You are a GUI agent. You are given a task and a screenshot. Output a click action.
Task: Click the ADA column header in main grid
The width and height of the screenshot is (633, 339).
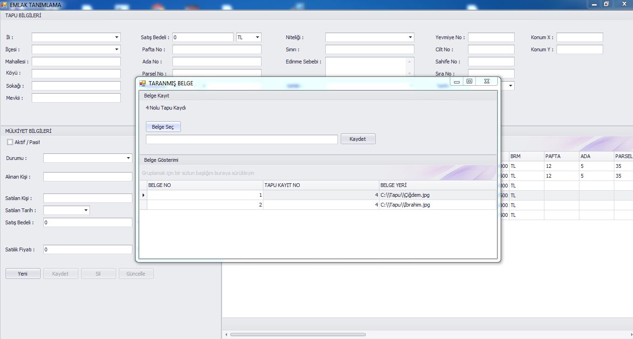point(596,156)
